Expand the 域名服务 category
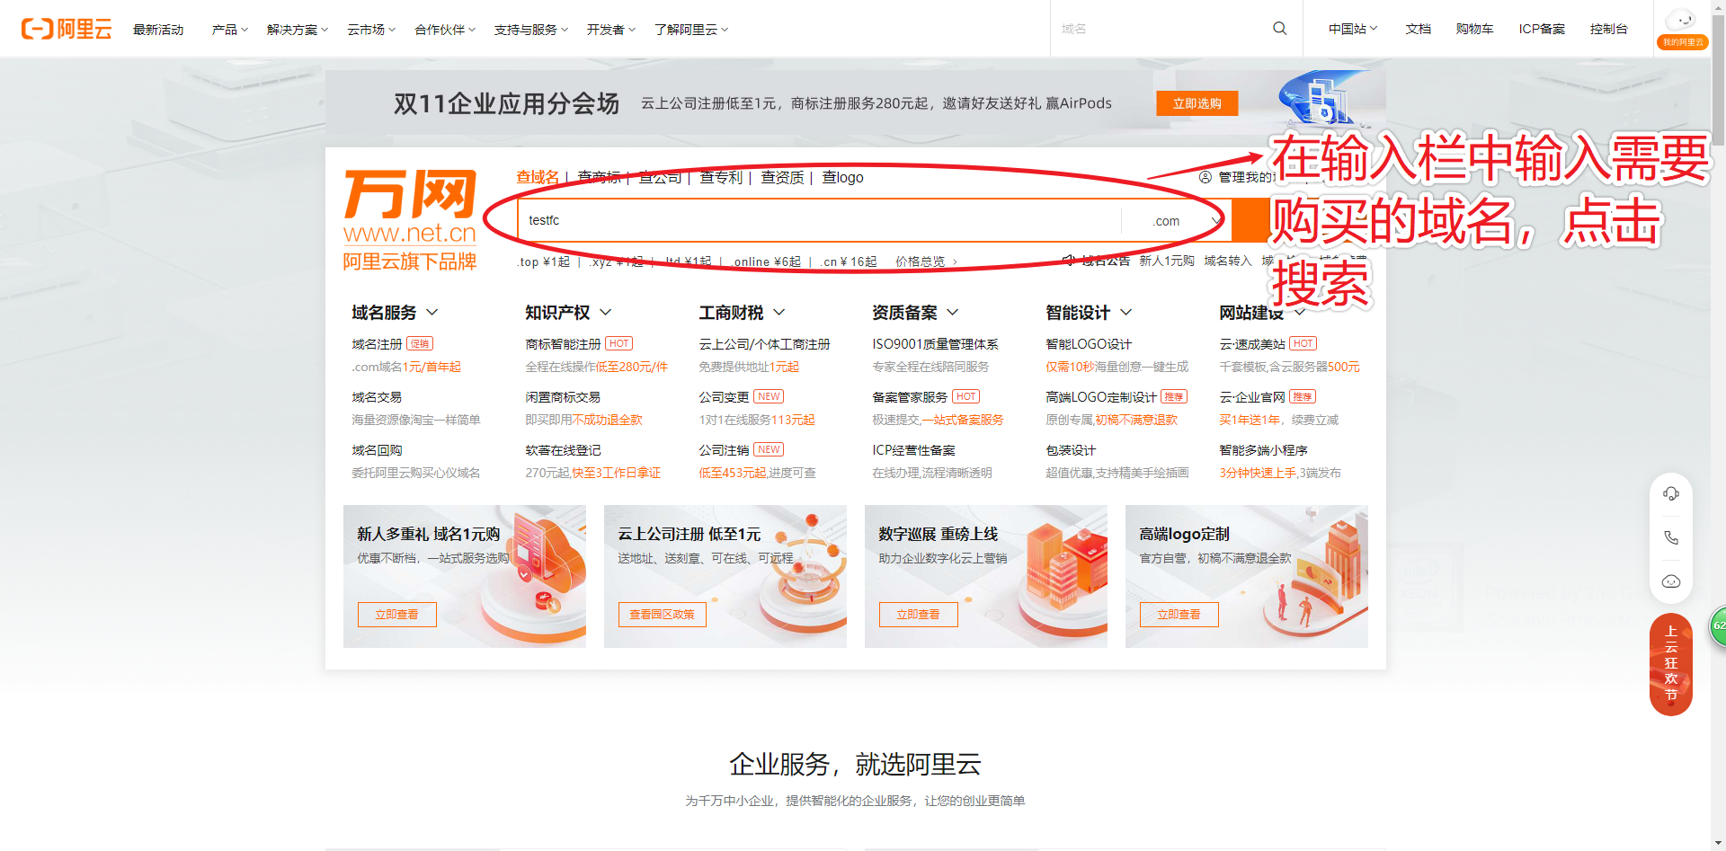 395,313
